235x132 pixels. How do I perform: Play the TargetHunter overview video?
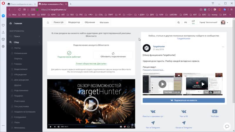[91, 104]
